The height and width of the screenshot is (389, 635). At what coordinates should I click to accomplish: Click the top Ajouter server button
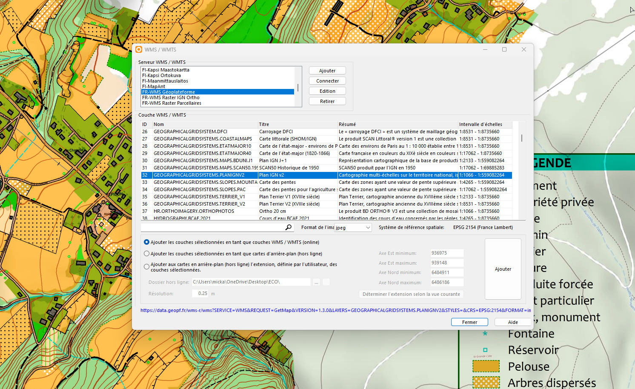(327, 71)
